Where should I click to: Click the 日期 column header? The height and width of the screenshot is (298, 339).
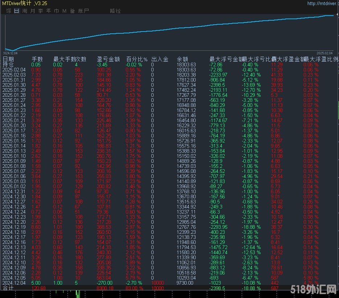tap(9, 59)
